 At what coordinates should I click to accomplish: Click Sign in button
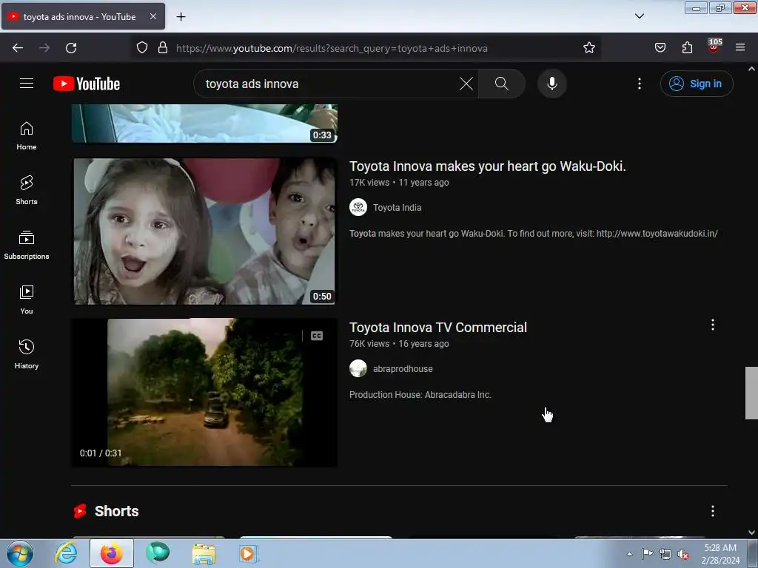tap(697, 84)
